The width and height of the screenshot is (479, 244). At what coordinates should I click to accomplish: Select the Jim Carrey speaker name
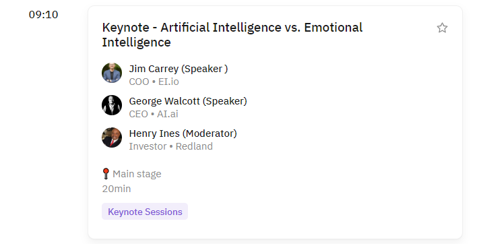click(154, 69)
